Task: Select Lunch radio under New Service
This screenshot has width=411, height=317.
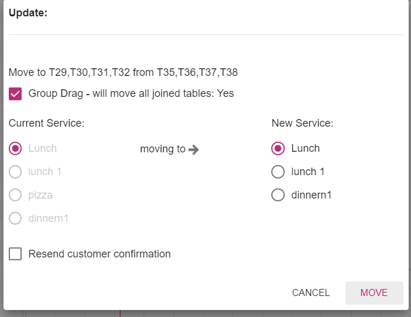Action: pos(278,148)
